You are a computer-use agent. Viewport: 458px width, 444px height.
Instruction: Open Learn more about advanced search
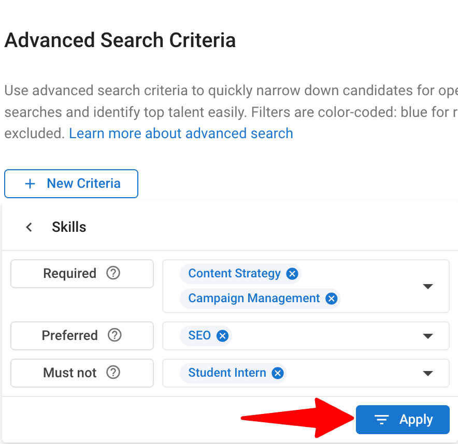point(180,134)
